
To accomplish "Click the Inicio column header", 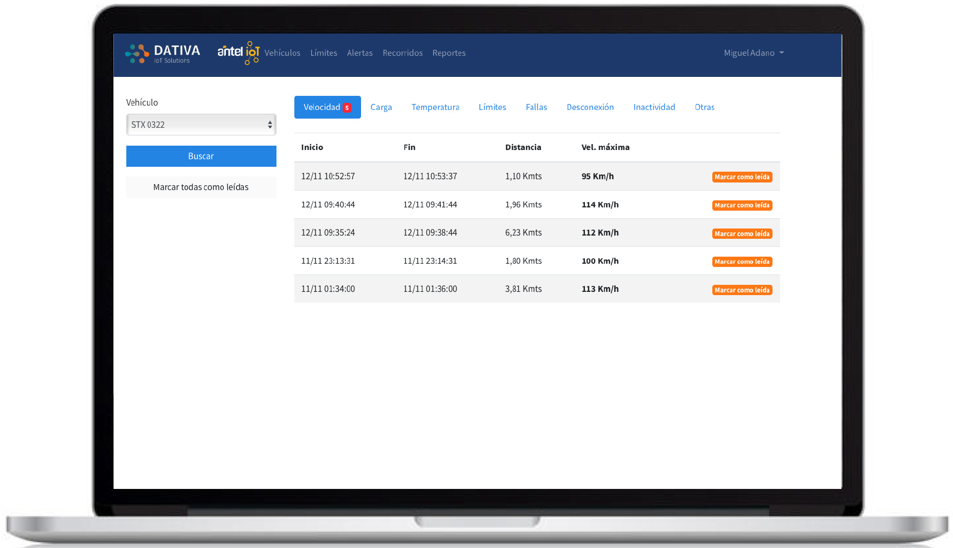I will coord(312,147).
